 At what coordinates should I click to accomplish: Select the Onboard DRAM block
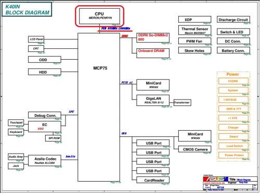(x=153, y=53)
